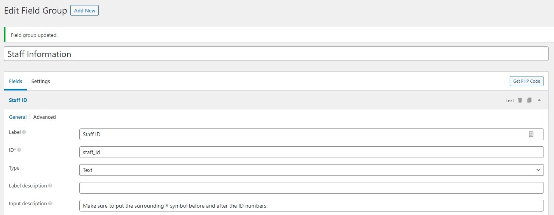This screenshot has width=554, height=215.
Task: Click the Input description help icon
Action: 50,203
